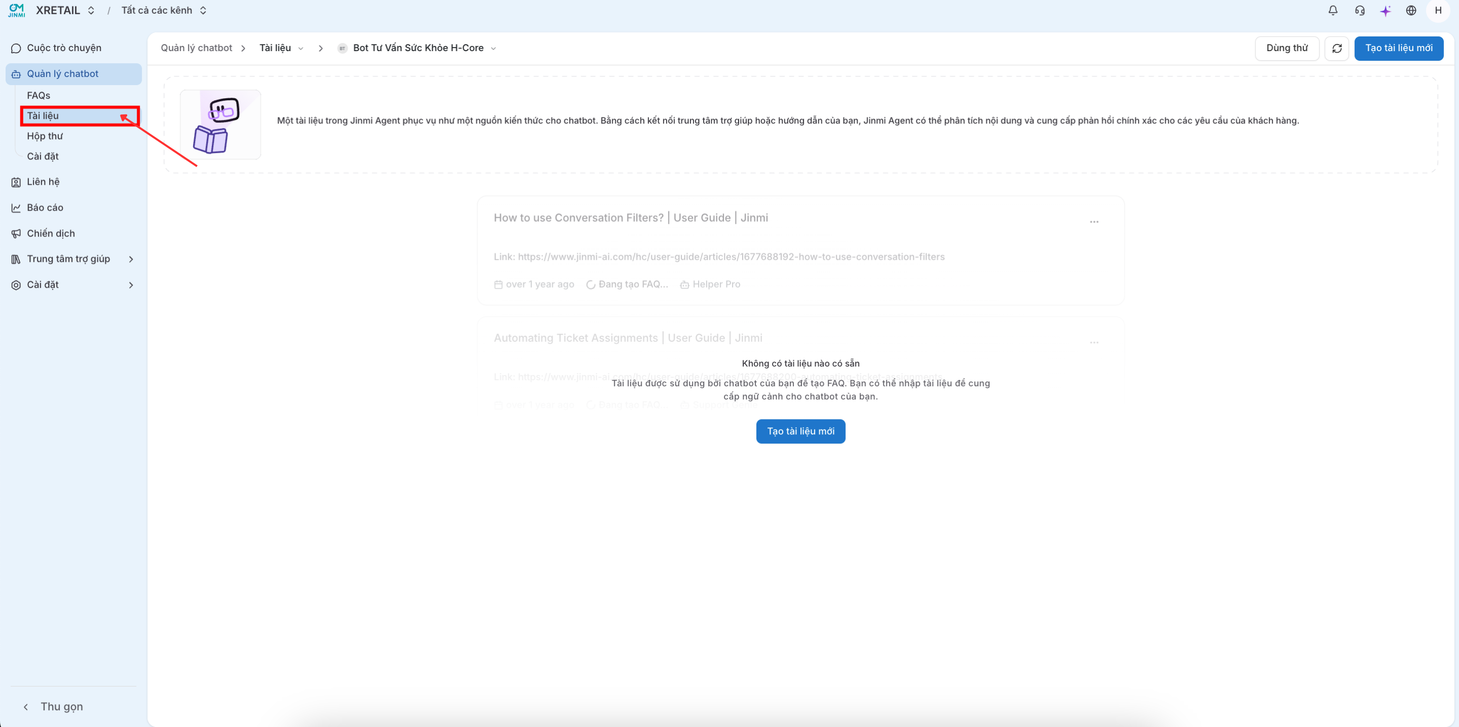Click the top-right Tạo tài liệu mới button

(x=1398, y=48)
